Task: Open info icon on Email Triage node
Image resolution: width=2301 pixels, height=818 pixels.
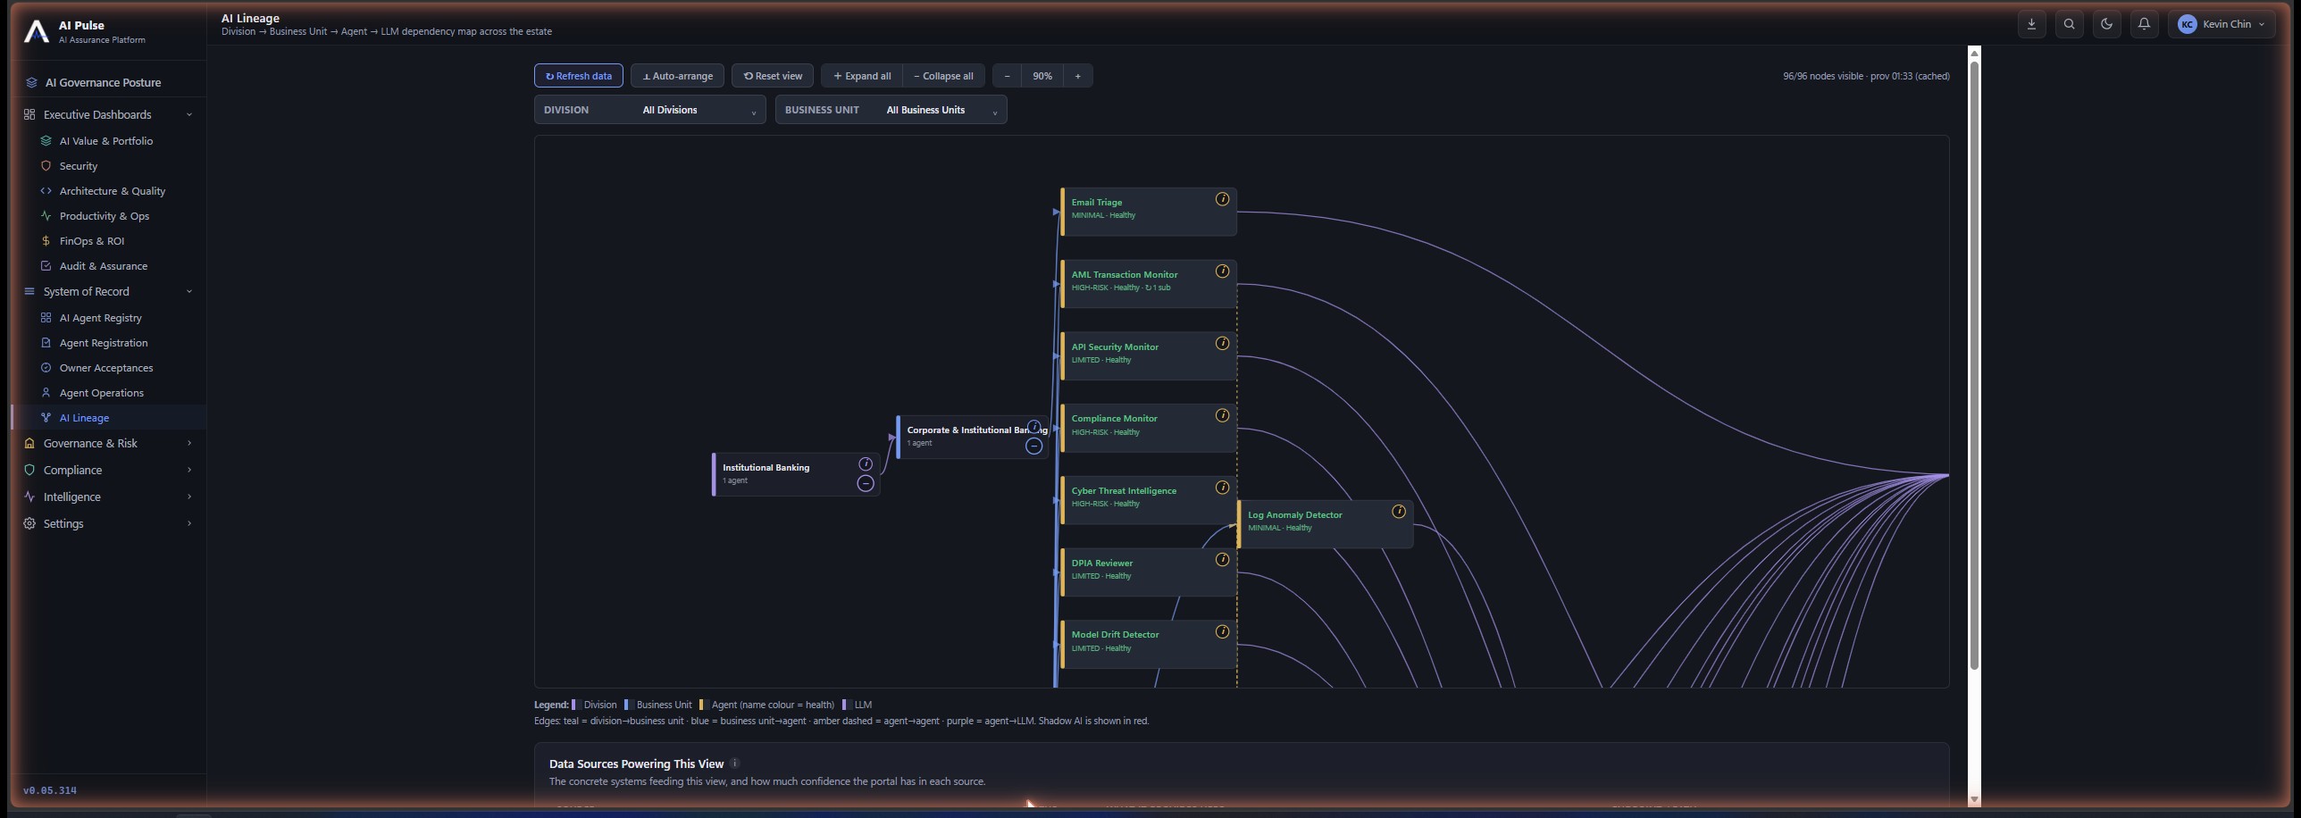Action: (x=1222, y=199)
